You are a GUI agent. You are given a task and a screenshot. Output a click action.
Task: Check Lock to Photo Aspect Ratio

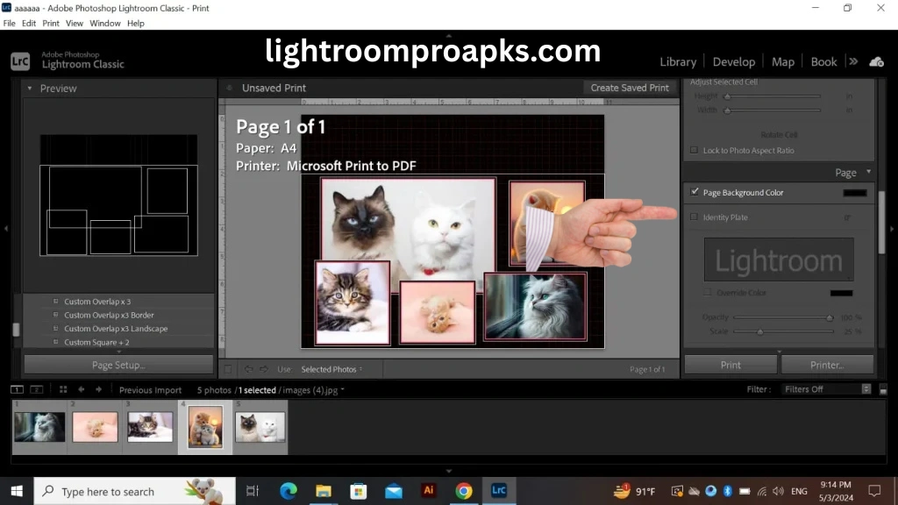tap(694, 150)
